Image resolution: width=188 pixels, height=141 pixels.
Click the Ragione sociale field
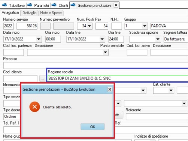[118, 78]
